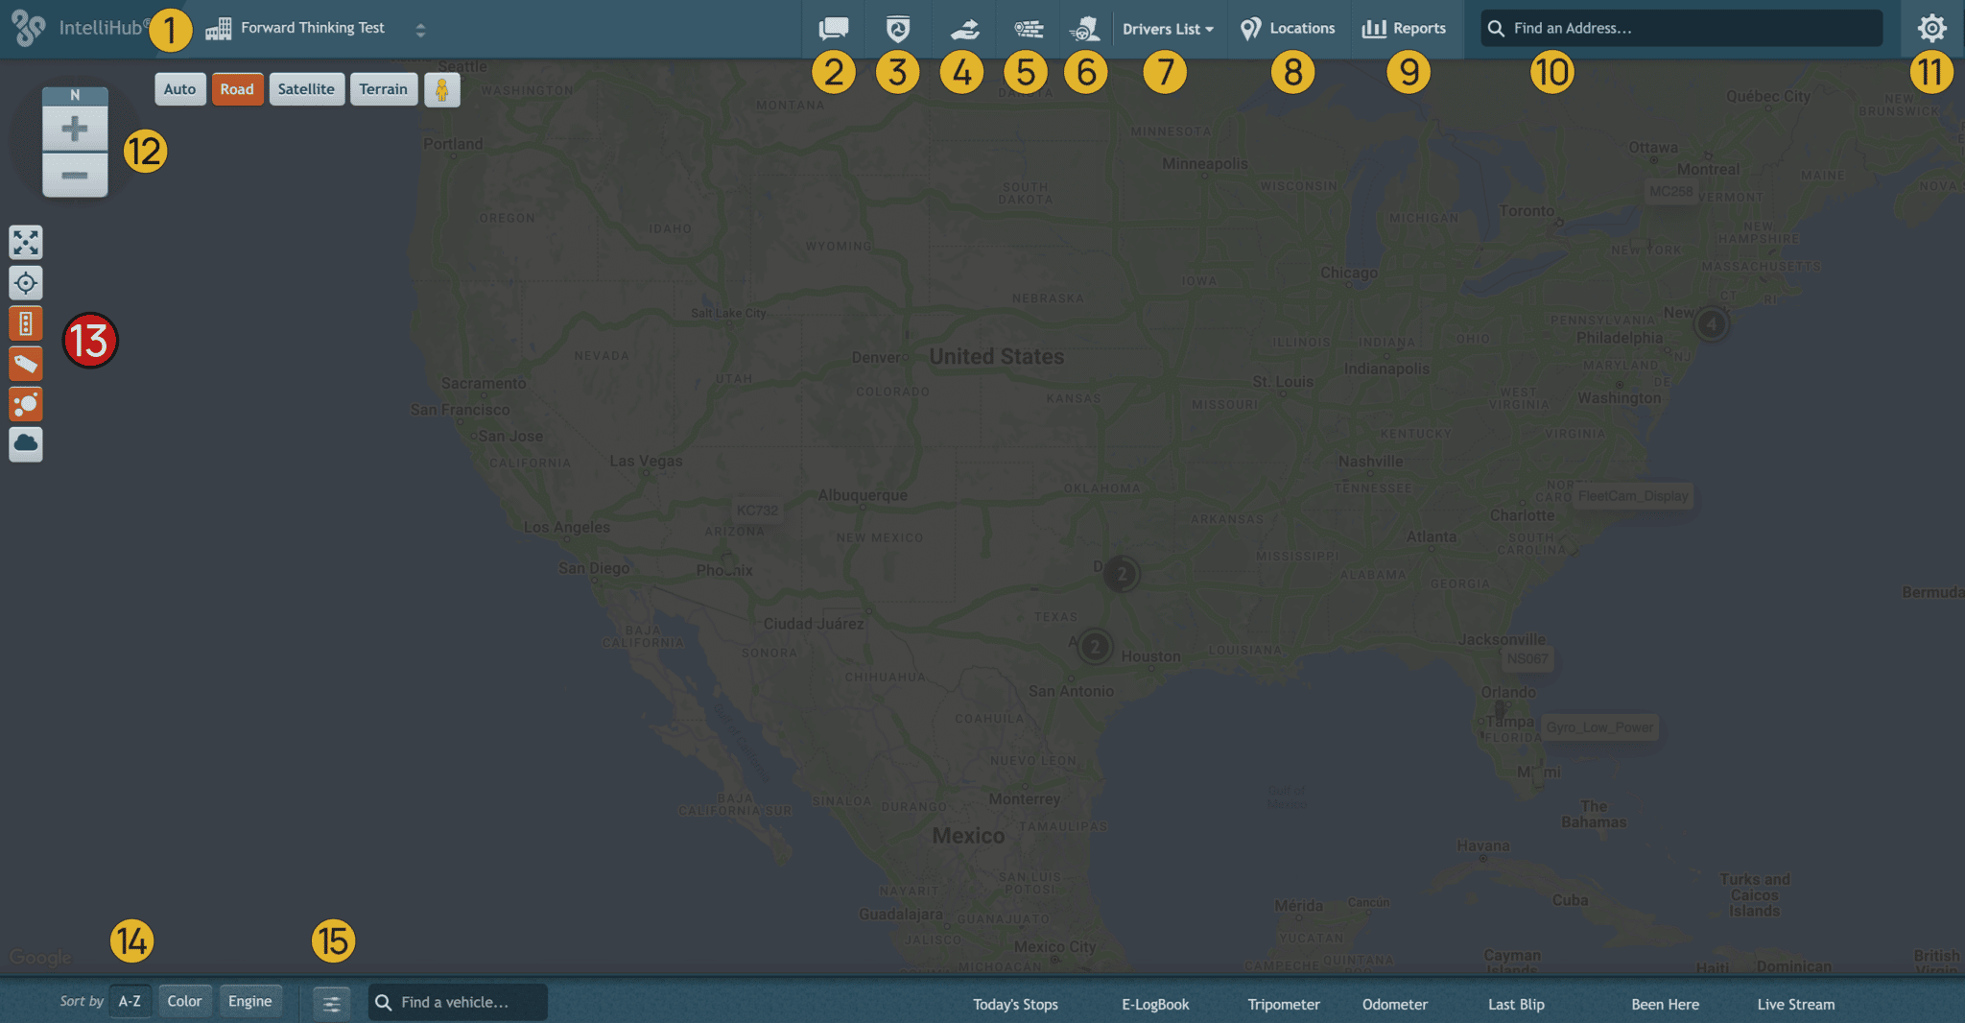Select the tag/label tool in the sidebar
Screen dimensions: 1965x1023
pyautogui.click(x=26, y=364)
